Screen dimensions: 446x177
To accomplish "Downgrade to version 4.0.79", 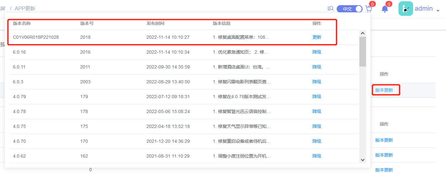I will (317, 97).
